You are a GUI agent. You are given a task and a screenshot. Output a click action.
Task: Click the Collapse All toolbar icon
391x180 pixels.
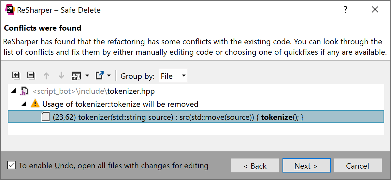coord(31,76)
